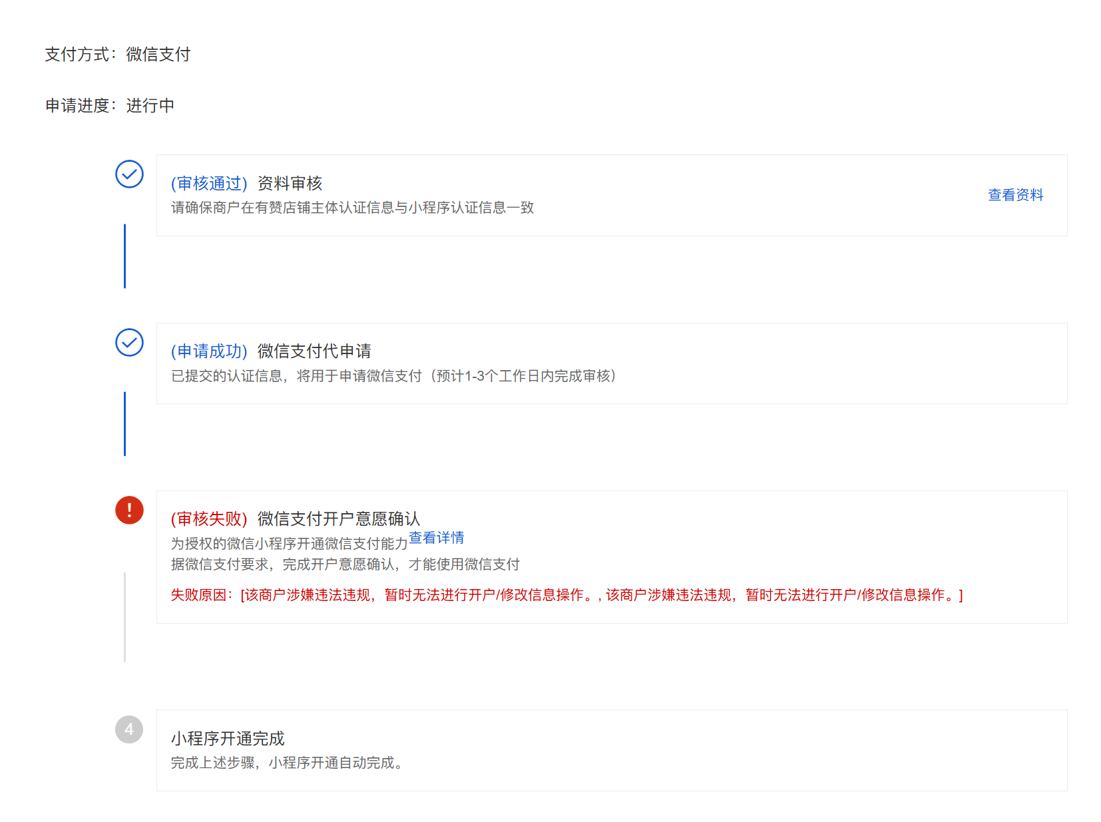The image size is (1101, 822).
Task: Open the 查看详情 link
Action: [436, 538]
